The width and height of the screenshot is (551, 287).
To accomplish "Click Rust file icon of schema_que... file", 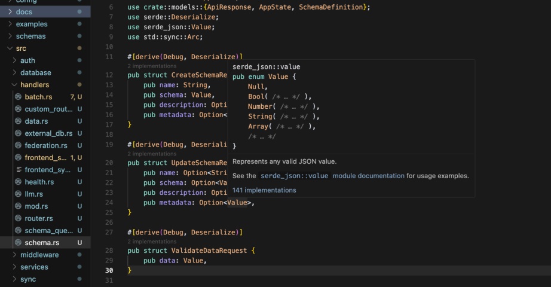I will [19, 230].
